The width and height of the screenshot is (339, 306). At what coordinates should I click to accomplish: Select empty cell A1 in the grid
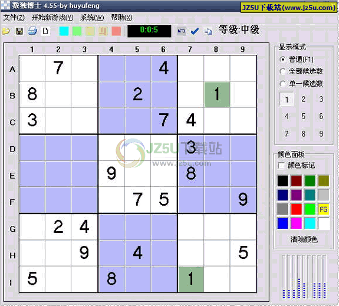tap(32, 68)
